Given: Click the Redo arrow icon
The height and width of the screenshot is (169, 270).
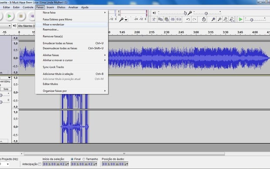Looking at the screenshot, I should click(194, 19).
